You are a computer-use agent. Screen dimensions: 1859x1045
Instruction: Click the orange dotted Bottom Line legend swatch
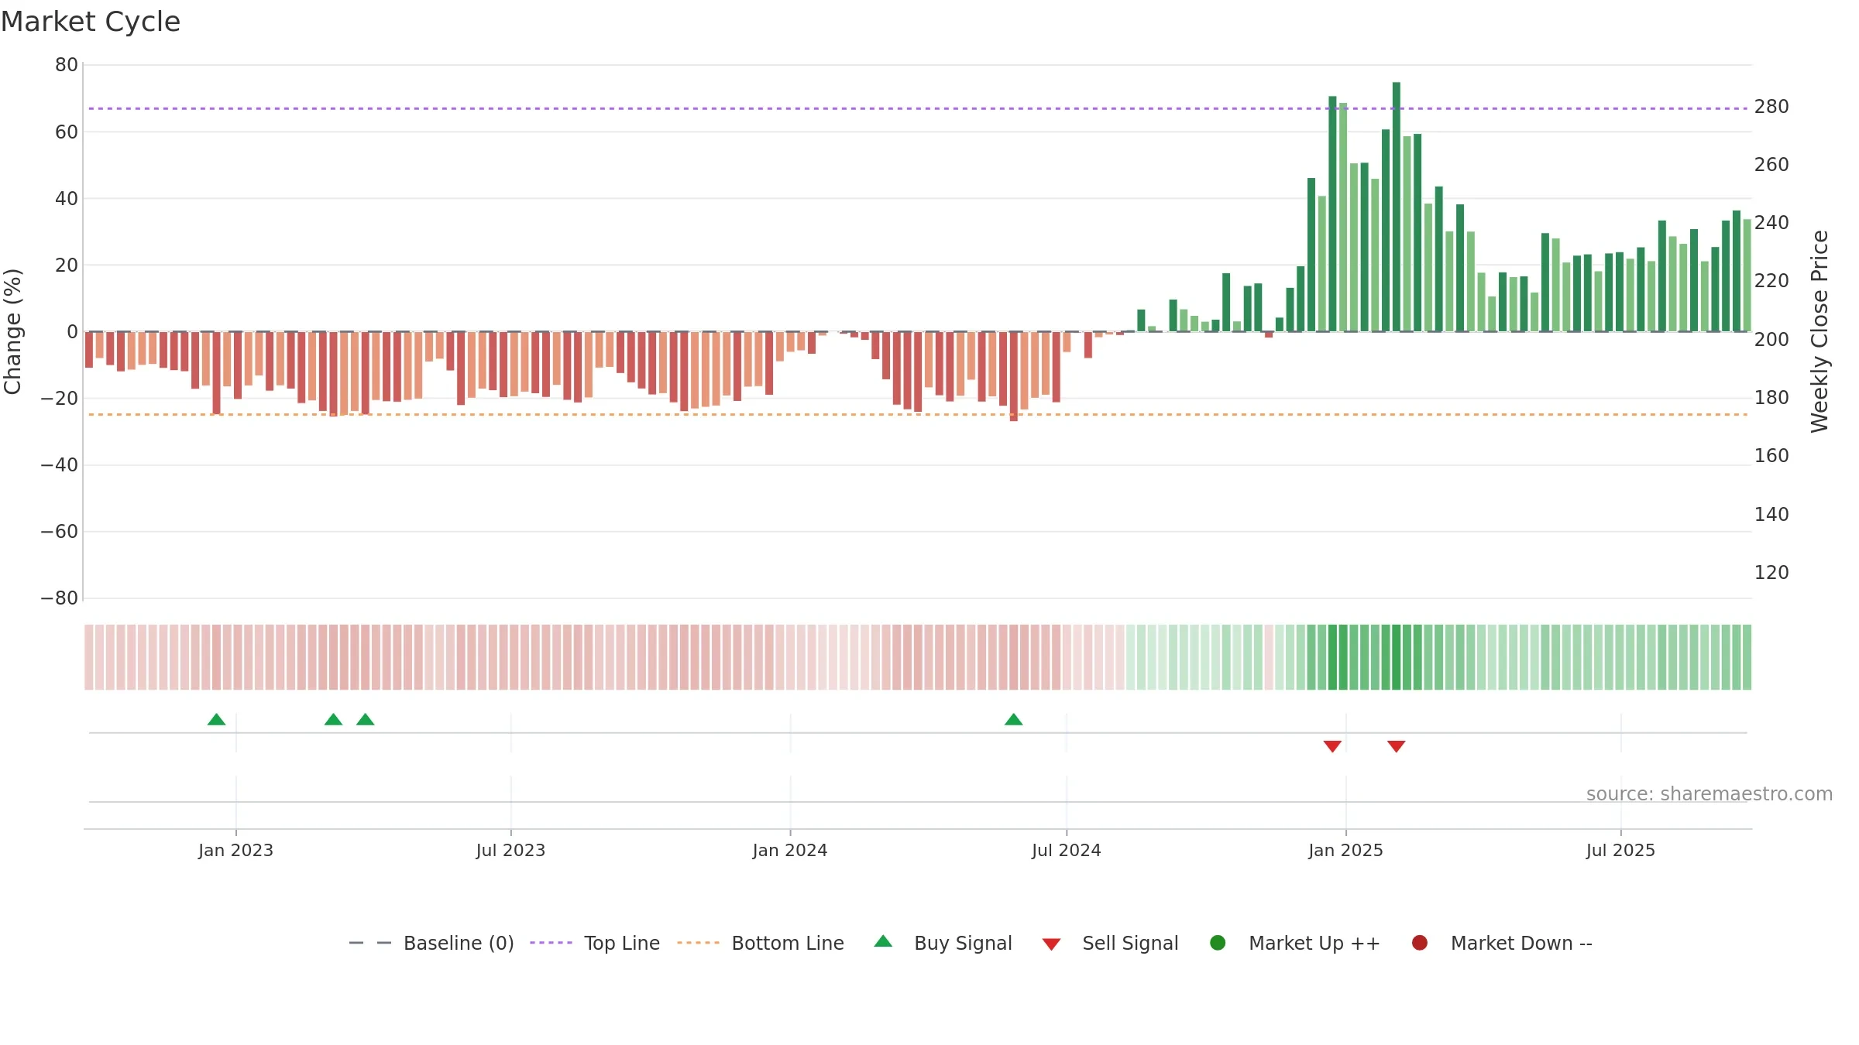[x=698, y=943]
